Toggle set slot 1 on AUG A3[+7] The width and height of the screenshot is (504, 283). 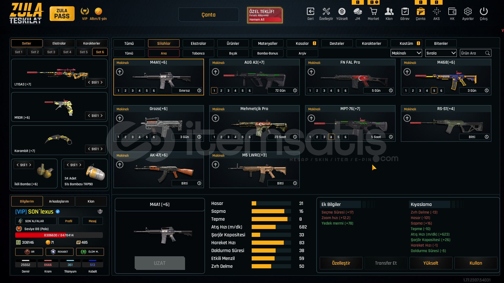click(214, 90)
